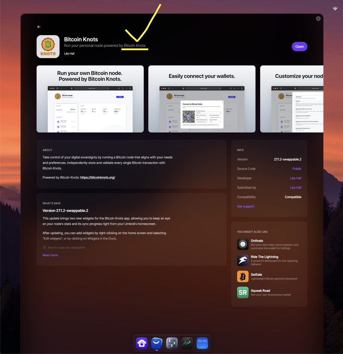View the 'Run your own Bitcoin node' screenshot
Screen dimensions: 343x354
[90, 99]
